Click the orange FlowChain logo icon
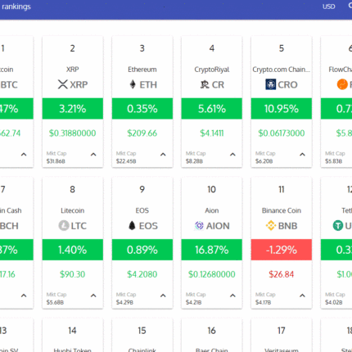352x352 pixels. tap(342, 84)
